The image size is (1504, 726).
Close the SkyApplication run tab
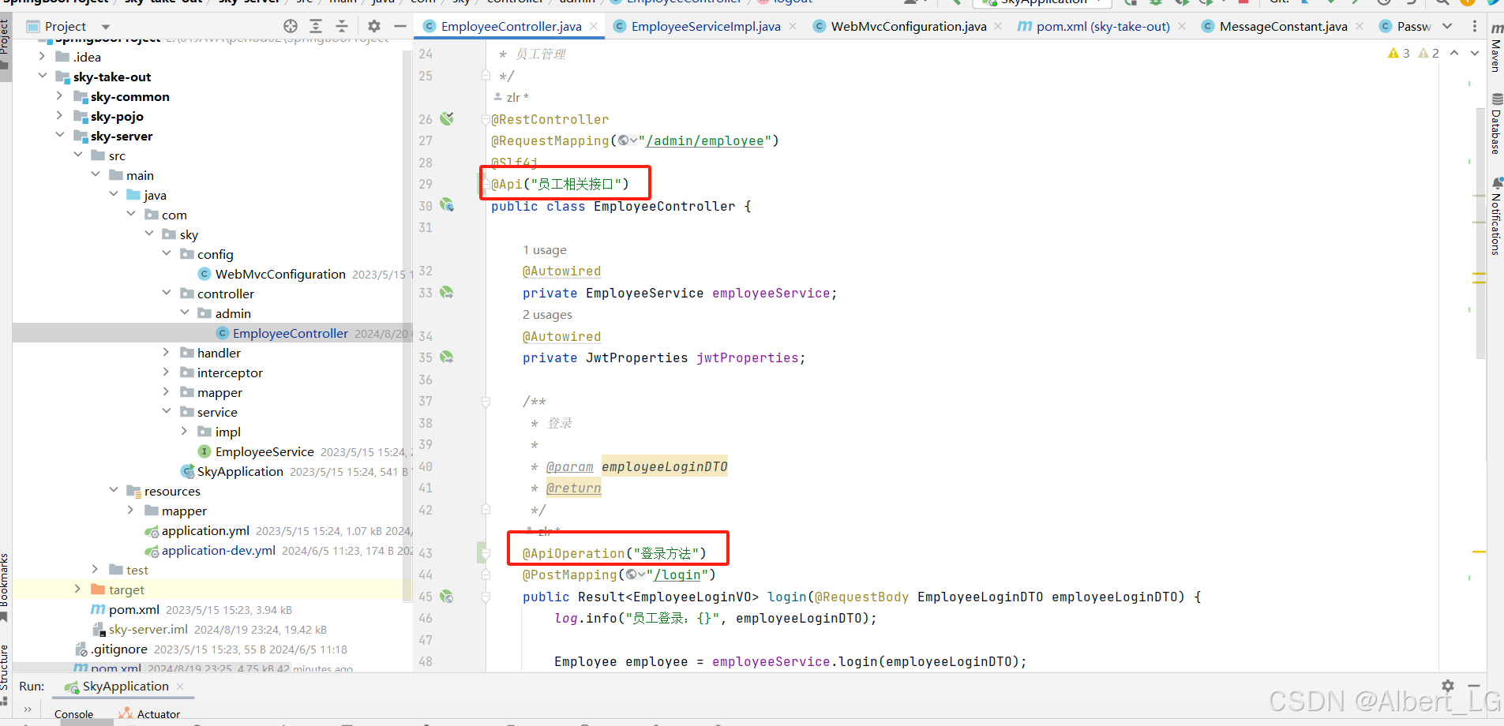(180, 687)
